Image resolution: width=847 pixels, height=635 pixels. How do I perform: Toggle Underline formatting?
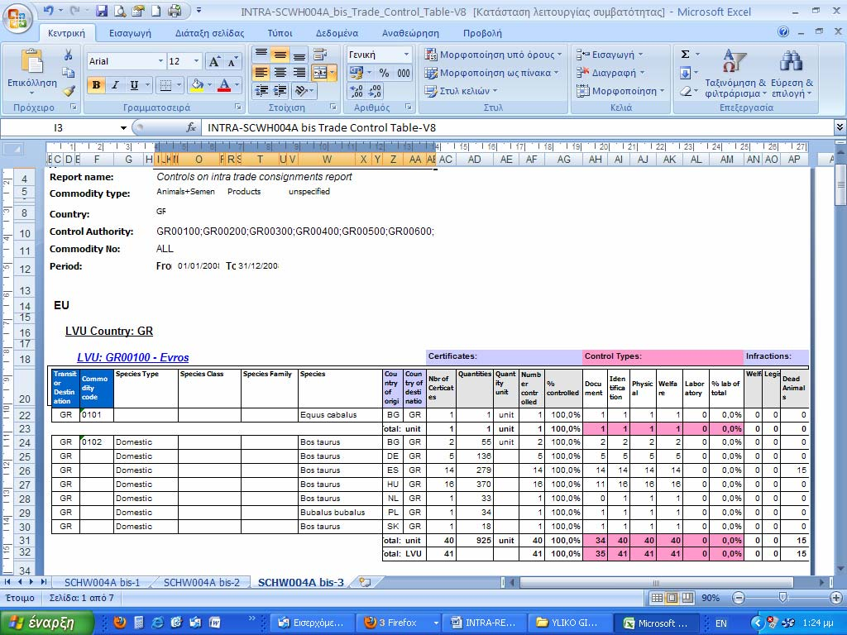[134, 85]
